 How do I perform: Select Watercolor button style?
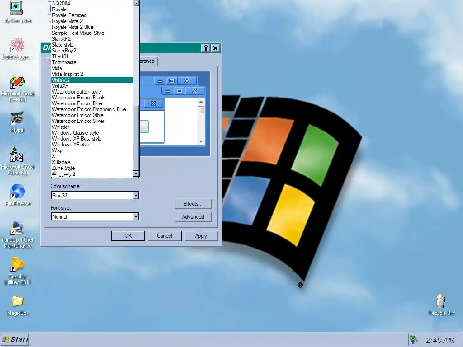pyautogui.click(x=92, y=92)
